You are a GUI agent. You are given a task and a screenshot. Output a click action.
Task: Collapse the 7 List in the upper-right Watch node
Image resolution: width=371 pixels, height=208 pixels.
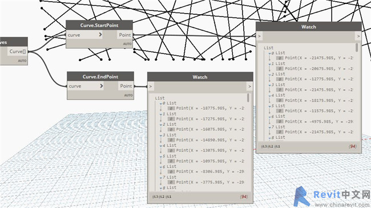pyautogui.click(x=269, y=127)
